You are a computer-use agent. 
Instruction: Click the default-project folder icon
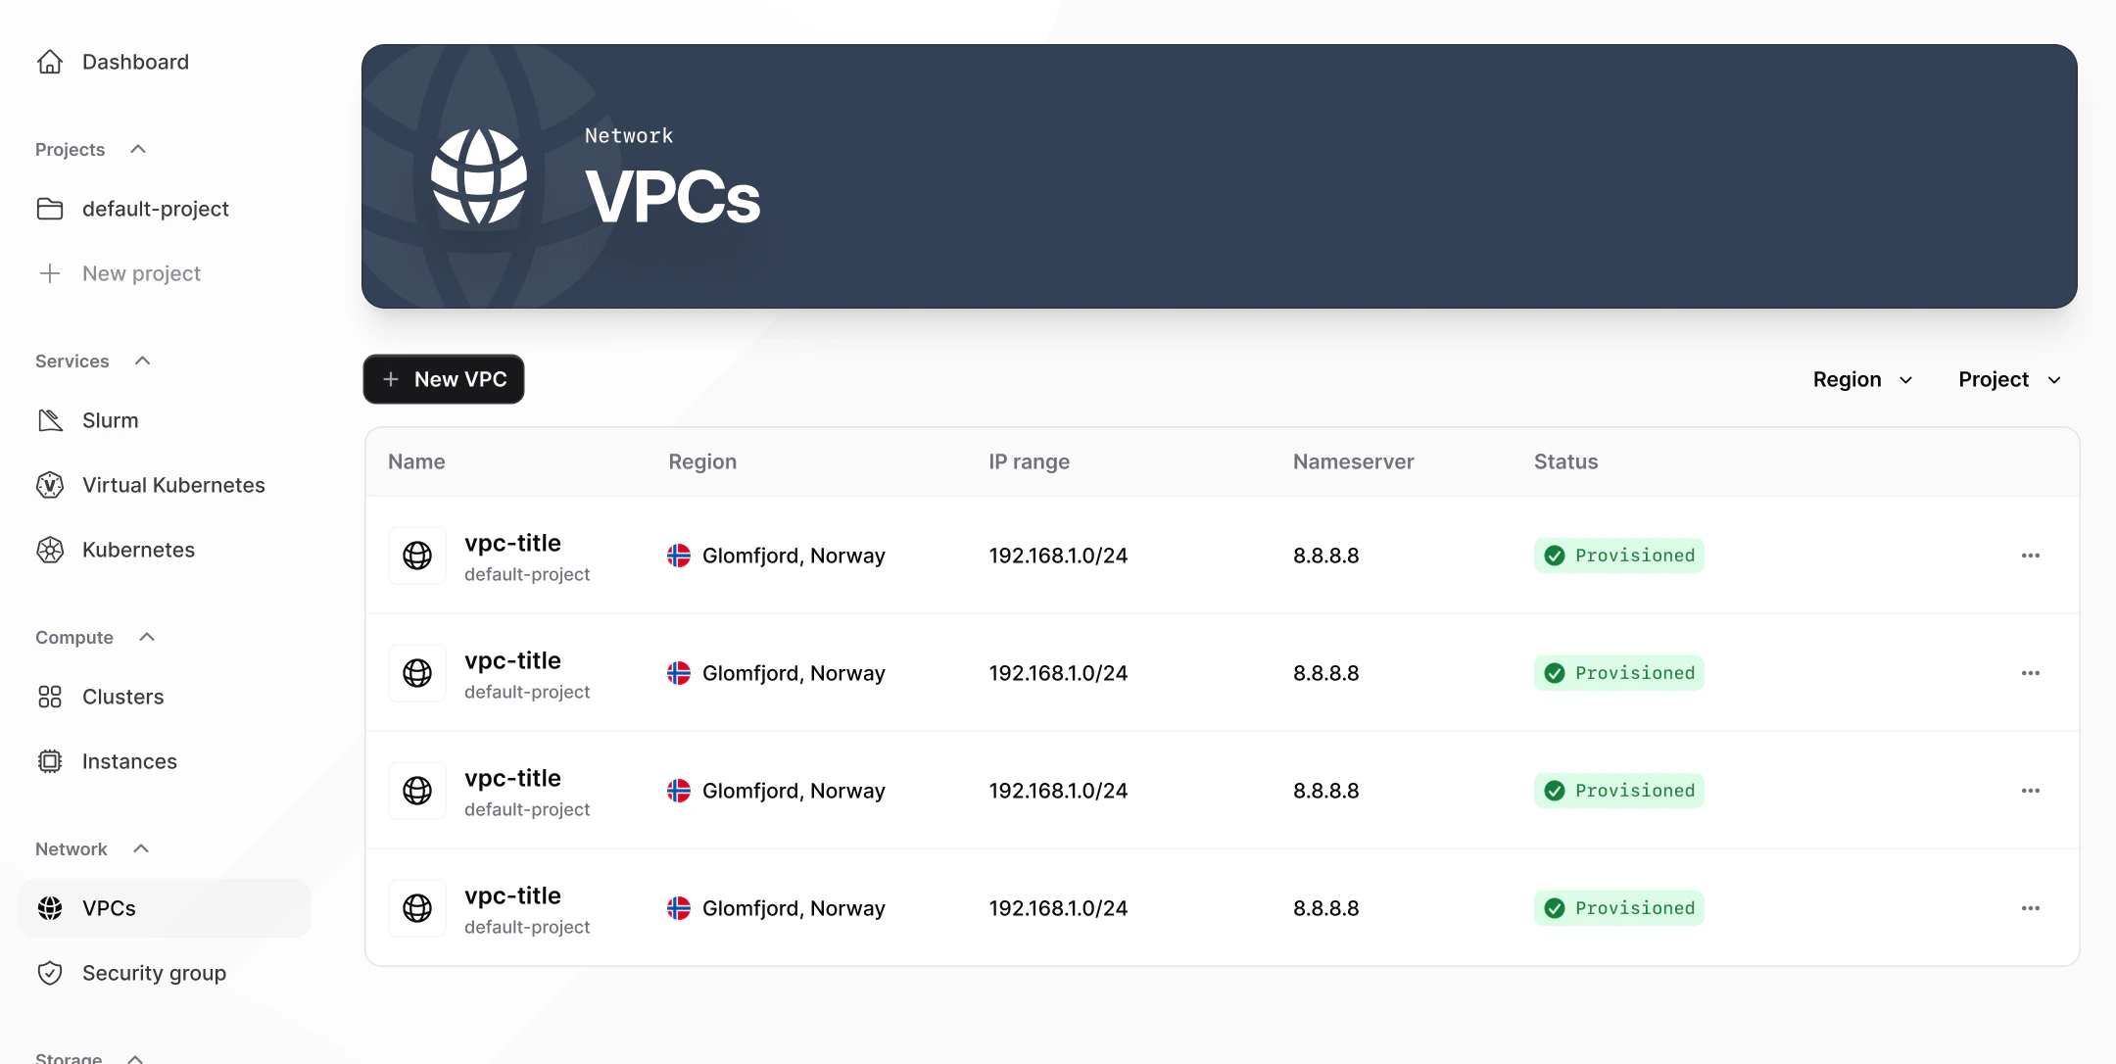pos(50,209)
